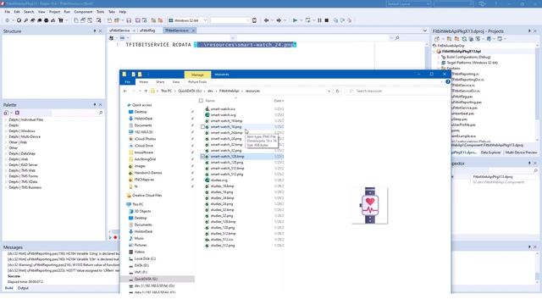Screen dimensions: 542x305
Task: Click the Save icon in Delphi toolbar
Action: tap(129, 20)
